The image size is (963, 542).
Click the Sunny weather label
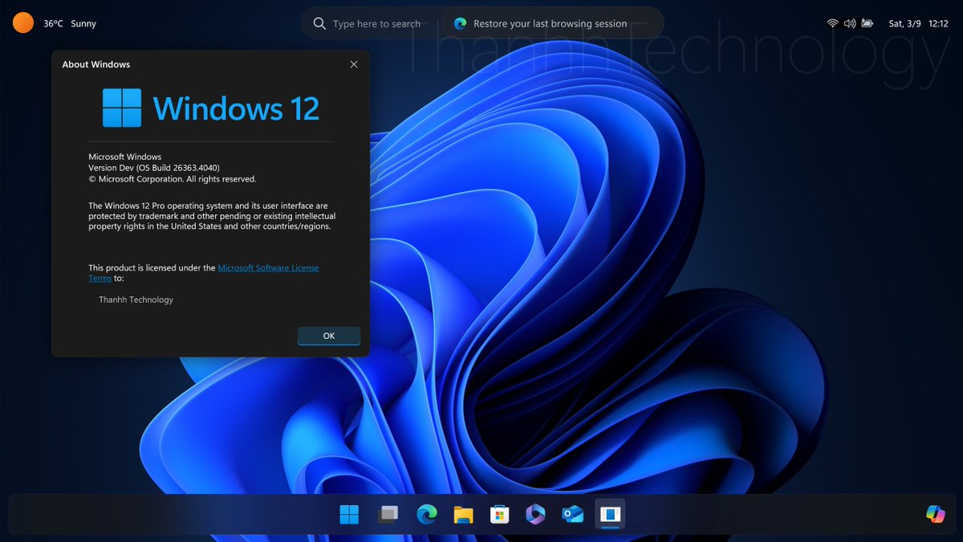coord(83,23)
